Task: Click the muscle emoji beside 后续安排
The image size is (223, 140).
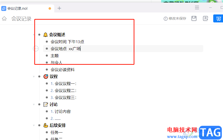Action: click(x=46, y=125)
